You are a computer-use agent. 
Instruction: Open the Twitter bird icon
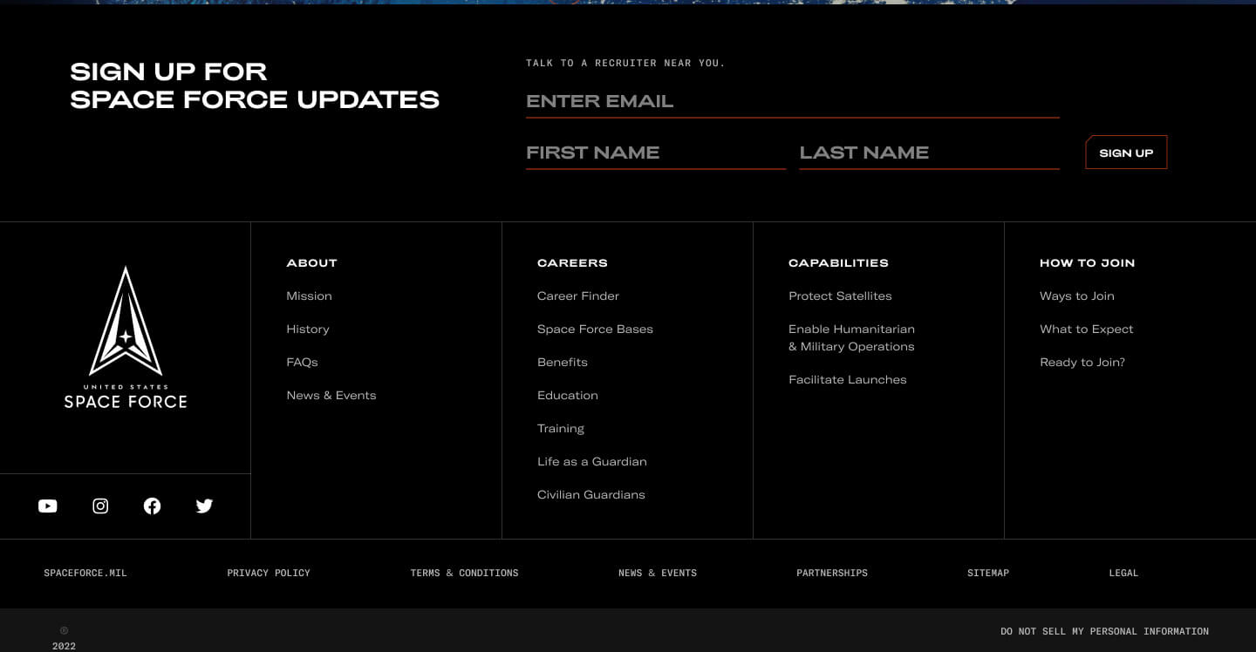(204, 506)
